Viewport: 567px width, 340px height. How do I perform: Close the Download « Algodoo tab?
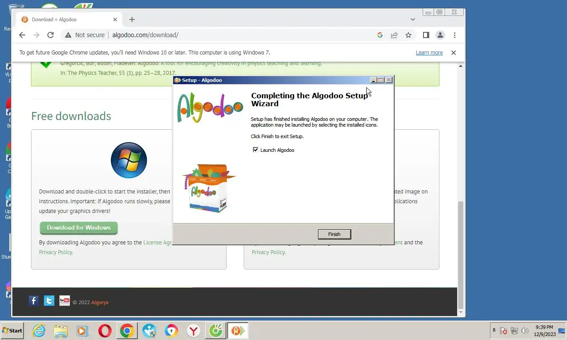pyautogui.click(x=115, y=19)
